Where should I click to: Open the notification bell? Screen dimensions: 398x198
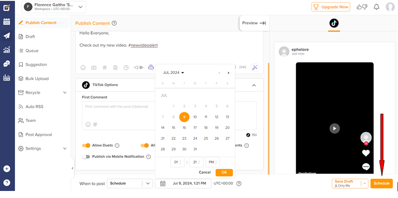pyautogui.click(x=376, y=7)
